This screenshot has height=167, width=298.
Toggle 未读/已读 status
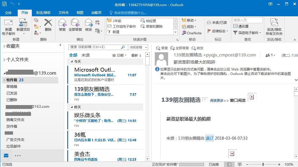[217, 23]
